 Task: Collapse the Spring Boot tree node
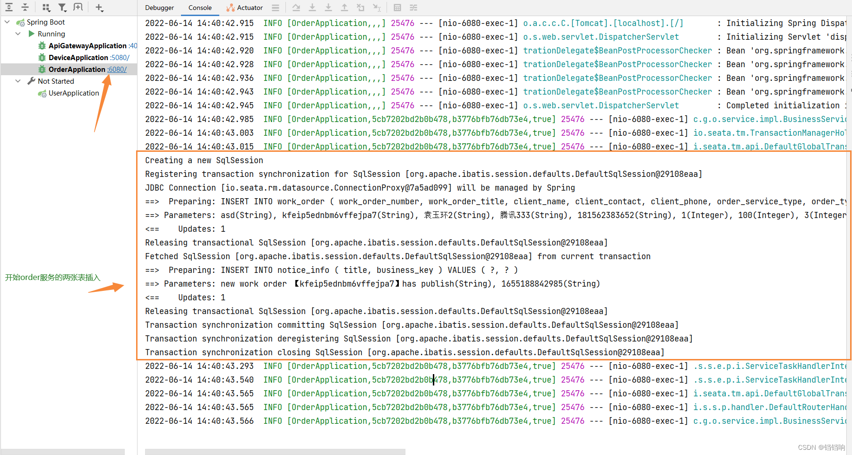coord(7,22)
